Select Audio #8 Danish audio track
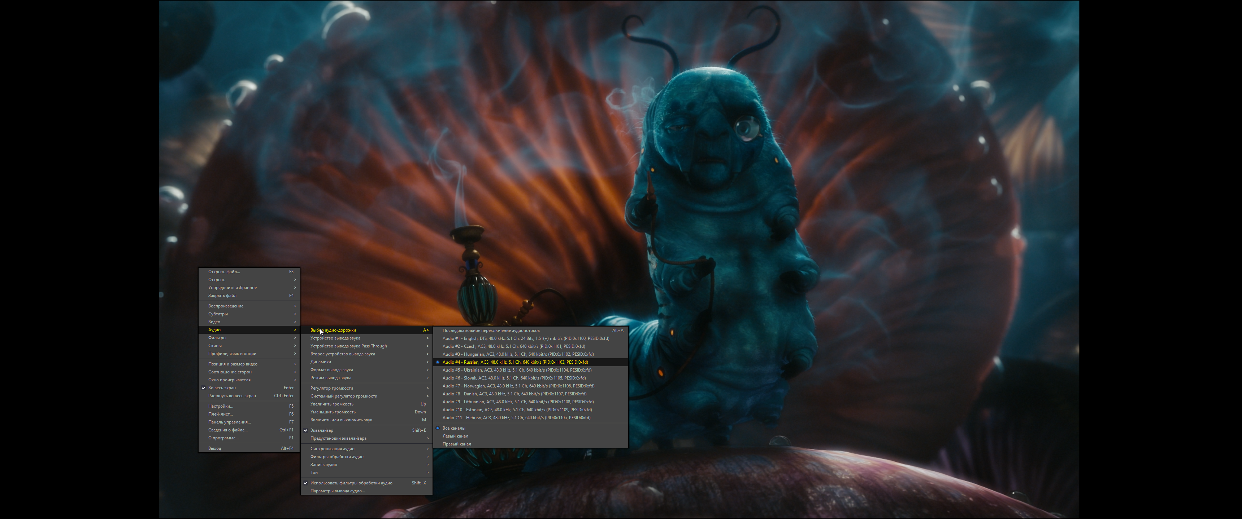This screenshot has width=1242, height=519. click(x=530, y=394)
